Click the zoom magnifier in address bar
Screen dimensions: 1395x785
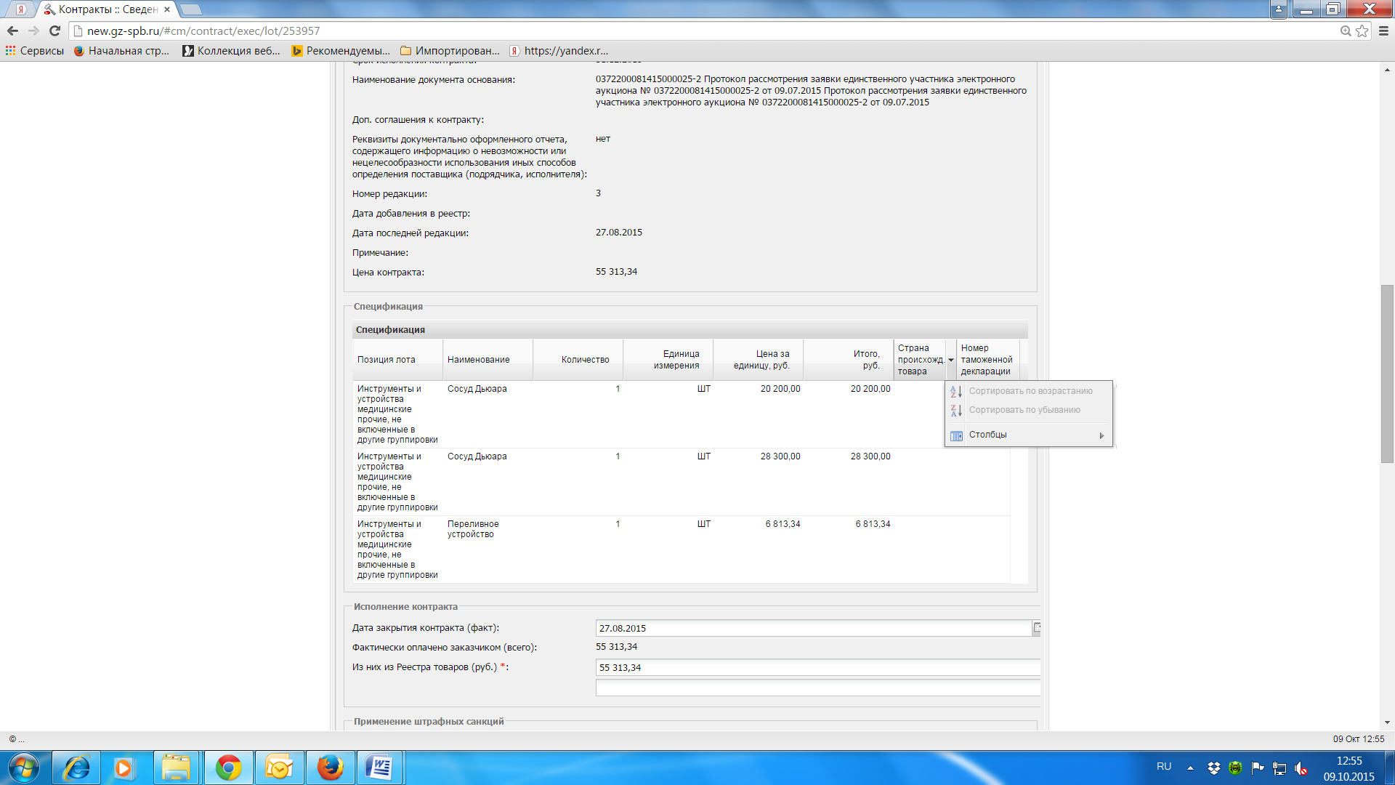[x=1346, y=31]
